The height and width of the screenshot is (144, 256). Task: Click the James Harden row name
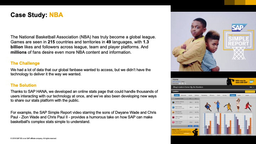pos(178,122)
